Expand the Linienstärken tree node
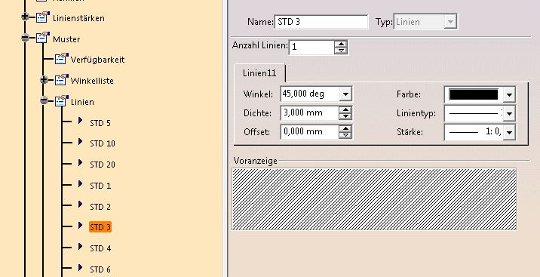 pos(25,17)
